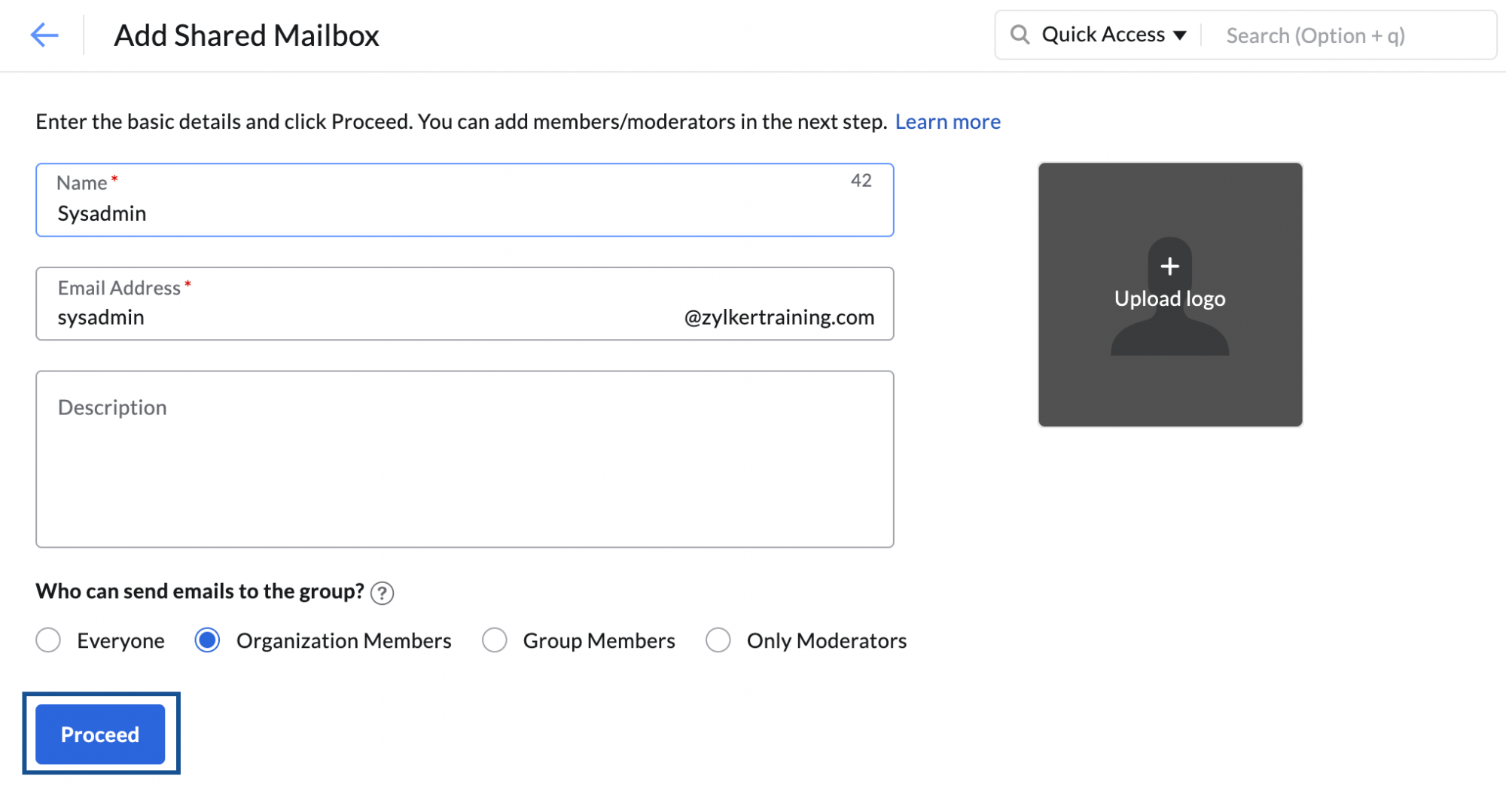Click the Upload logo text label
1506x791 pixels.
tap(1169, 298)
